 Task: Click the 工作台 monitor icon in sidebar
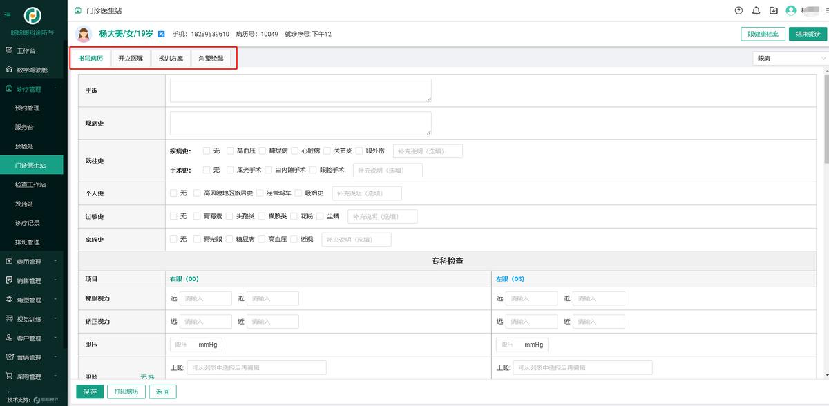9,50
